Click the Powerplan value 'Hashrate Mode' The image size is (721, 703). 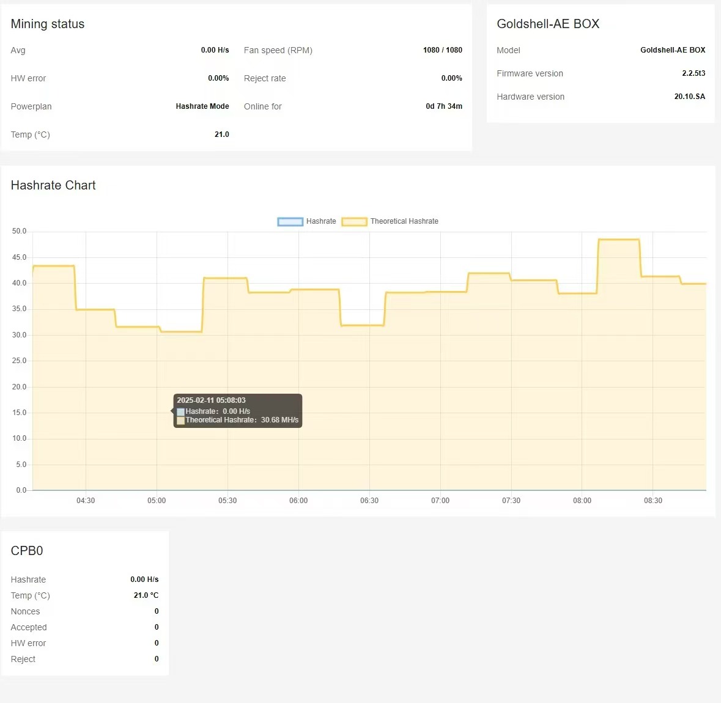tap(202, 106)
